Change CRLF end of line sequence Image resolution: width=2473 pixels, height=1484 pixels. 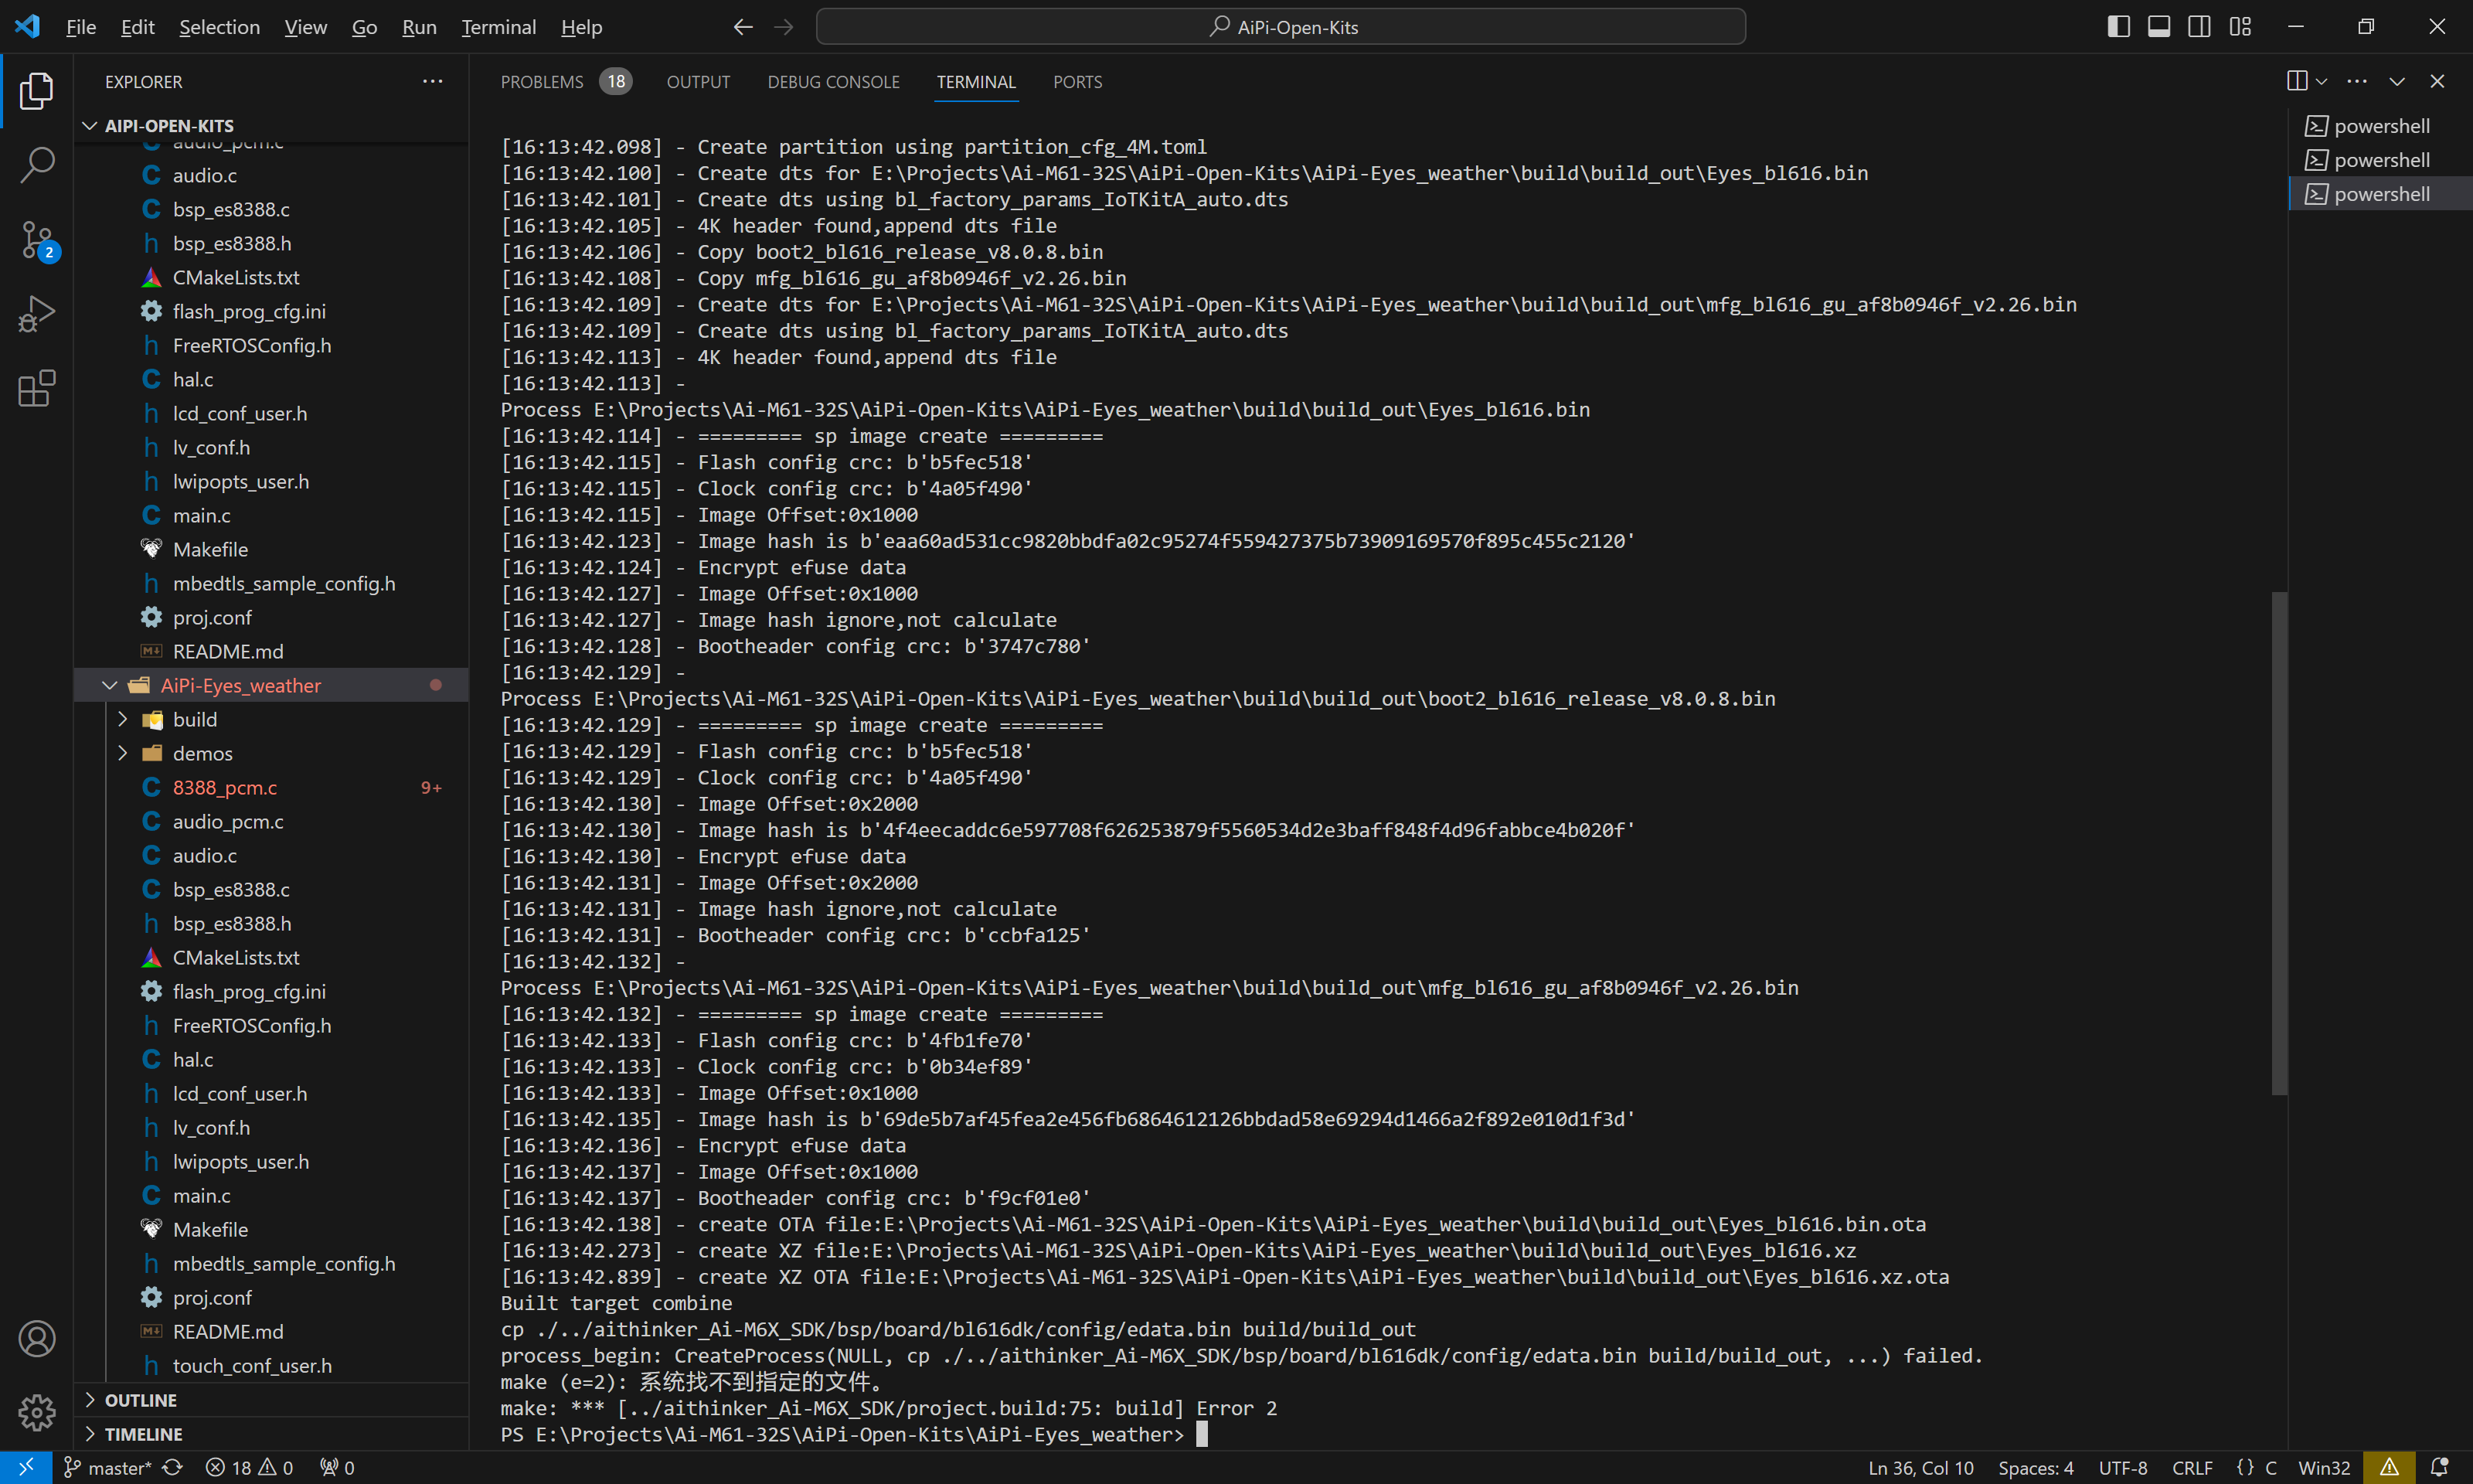pos(2192,1467)
